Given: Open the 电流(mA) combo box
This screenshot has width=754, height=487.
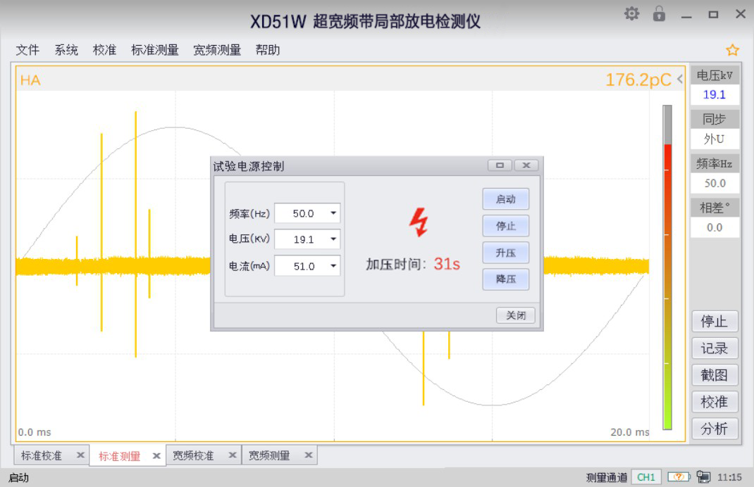Looking at the screenshot, I should 333,267.
